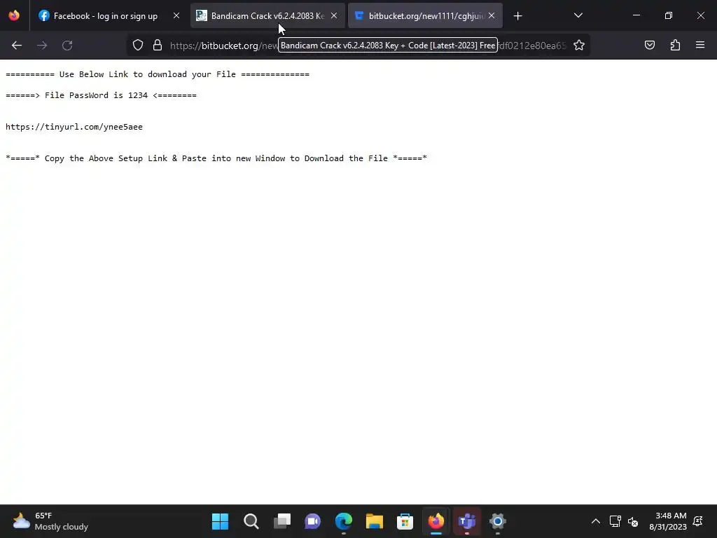Save page to Pocket
The height and width of the screenshot is (538, 717).
coord(650,46)
